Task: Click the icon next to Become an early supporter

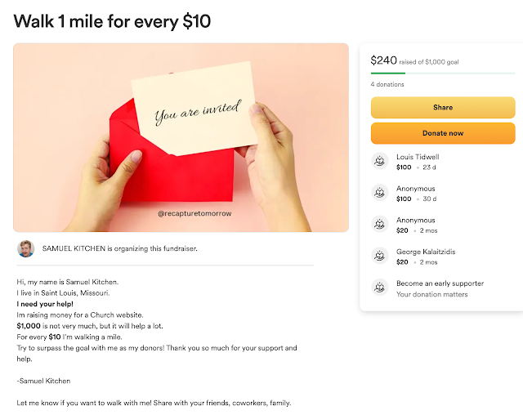Action: point(379,288)
